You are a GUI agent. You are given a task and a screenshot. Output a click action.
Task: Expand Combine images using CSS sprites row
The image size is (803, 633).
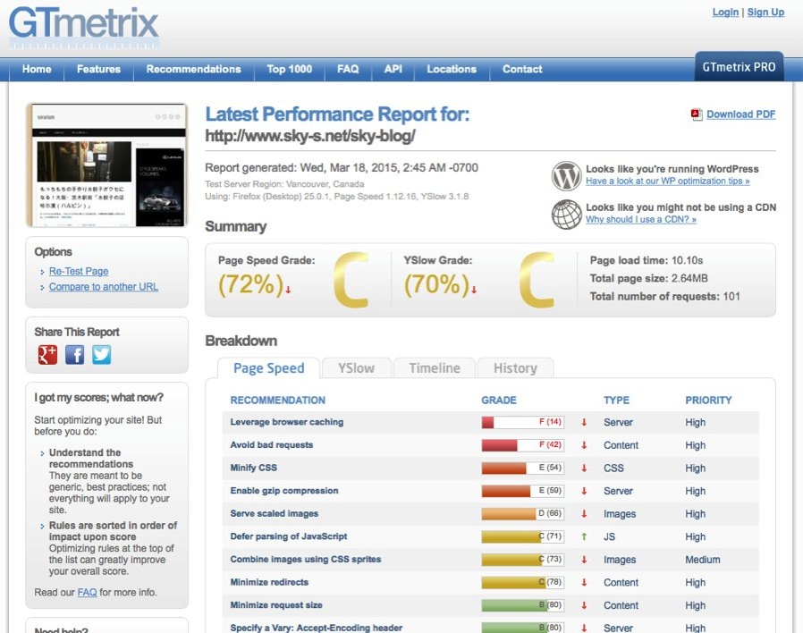click(306, 560)
